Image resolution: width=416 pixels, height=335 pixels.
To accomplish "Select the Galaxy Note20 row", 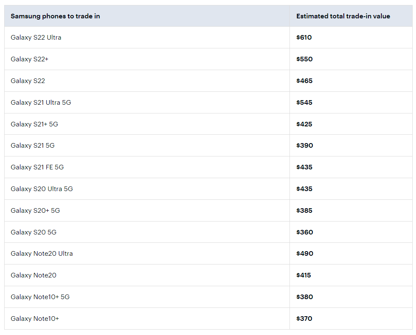I will pyautogui.click(x=208, y=275).
